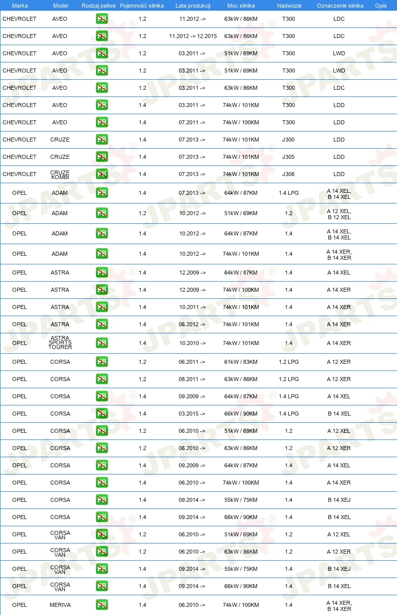Click the 03.2015 -> production date

[x=192, y=414]
